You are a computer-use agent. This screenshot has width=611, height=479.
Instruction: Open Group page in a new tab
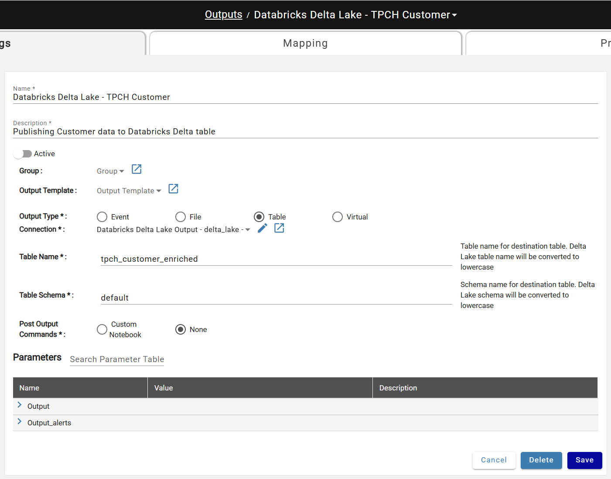click(x=136, y=169)
